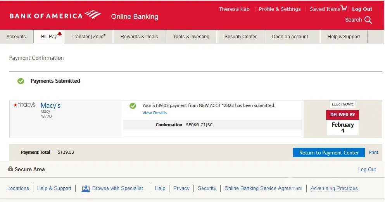Viewport: 385px width, 202px height.
Task: Open Profile & Settings
Action: [x=280, y=9]
